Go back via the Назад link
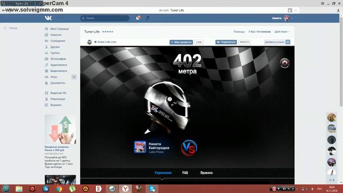Viewport: 343px width, 193px height. tap(11, 28)
